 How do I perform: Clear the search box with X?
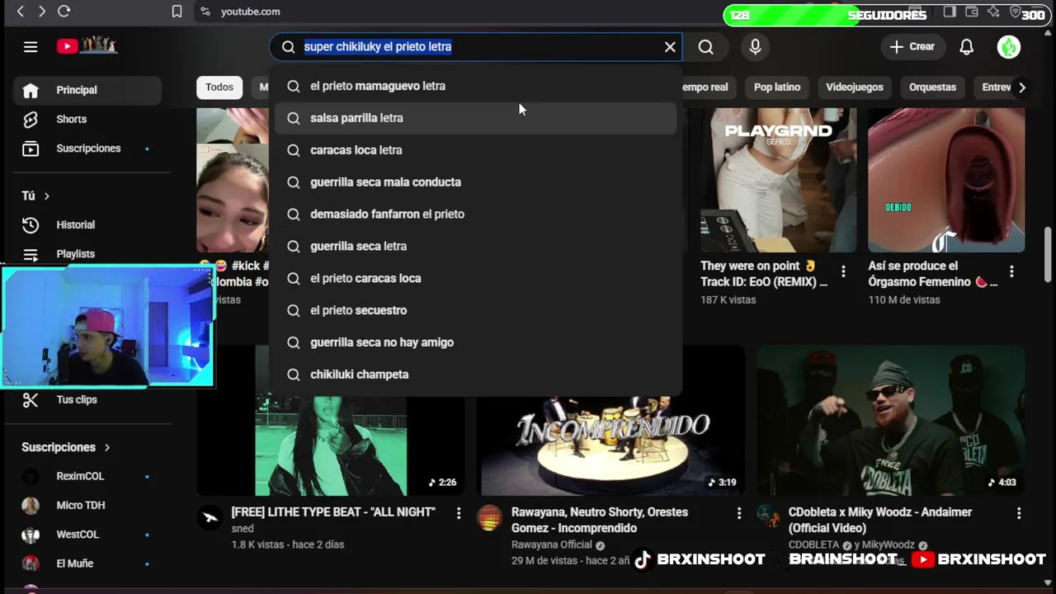click(670, 47)
